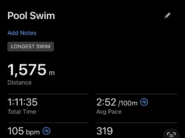The image size is (185, 138).
Task: Click the Total Time label
Action: point(22,112)
